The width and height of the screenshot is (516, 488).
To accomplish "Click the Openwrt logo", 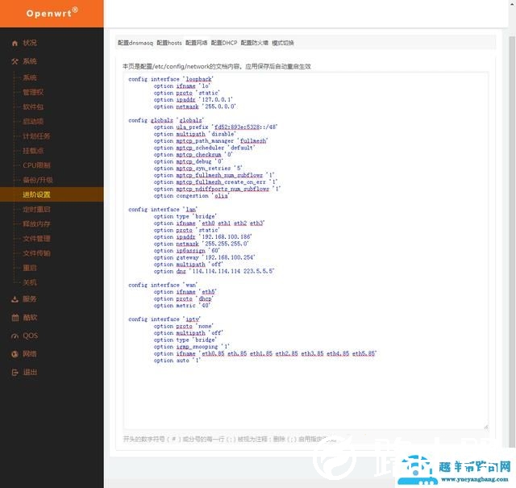I will point(52,13).
